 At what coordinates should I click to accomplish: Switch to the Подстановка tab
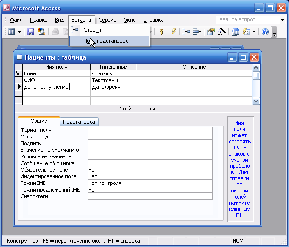pyautogui.click(x=79, y=122)
